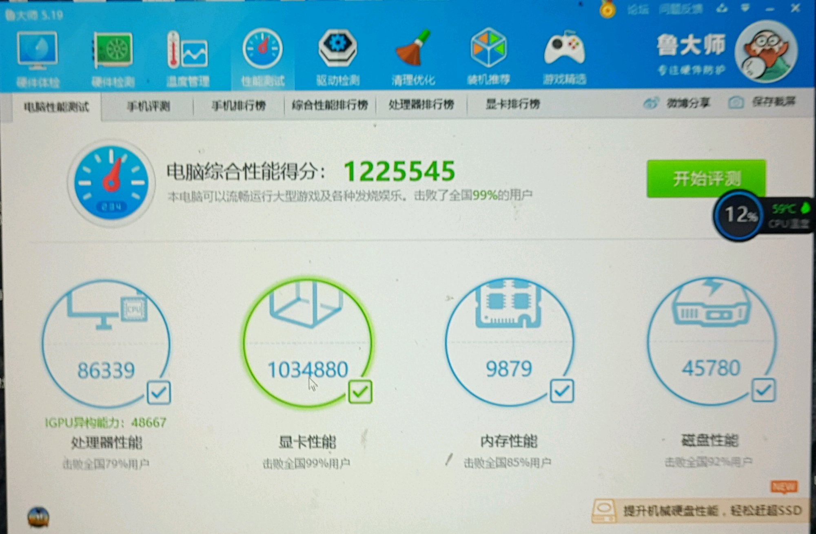Click the small round icon at bottom left
The width and height of the screenshot is (816, 534).
38,517
